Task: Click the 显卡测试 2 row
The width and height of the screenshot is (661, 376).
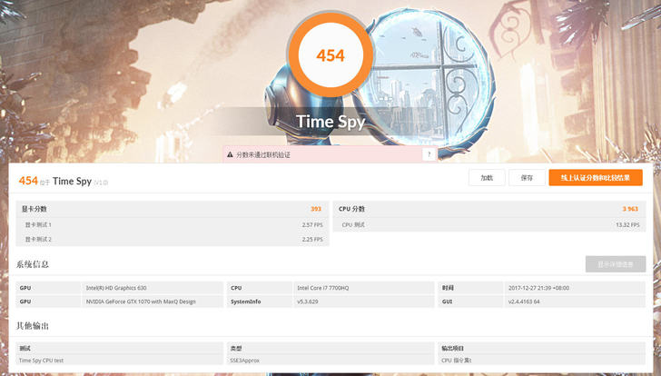Action: (172, 239)
